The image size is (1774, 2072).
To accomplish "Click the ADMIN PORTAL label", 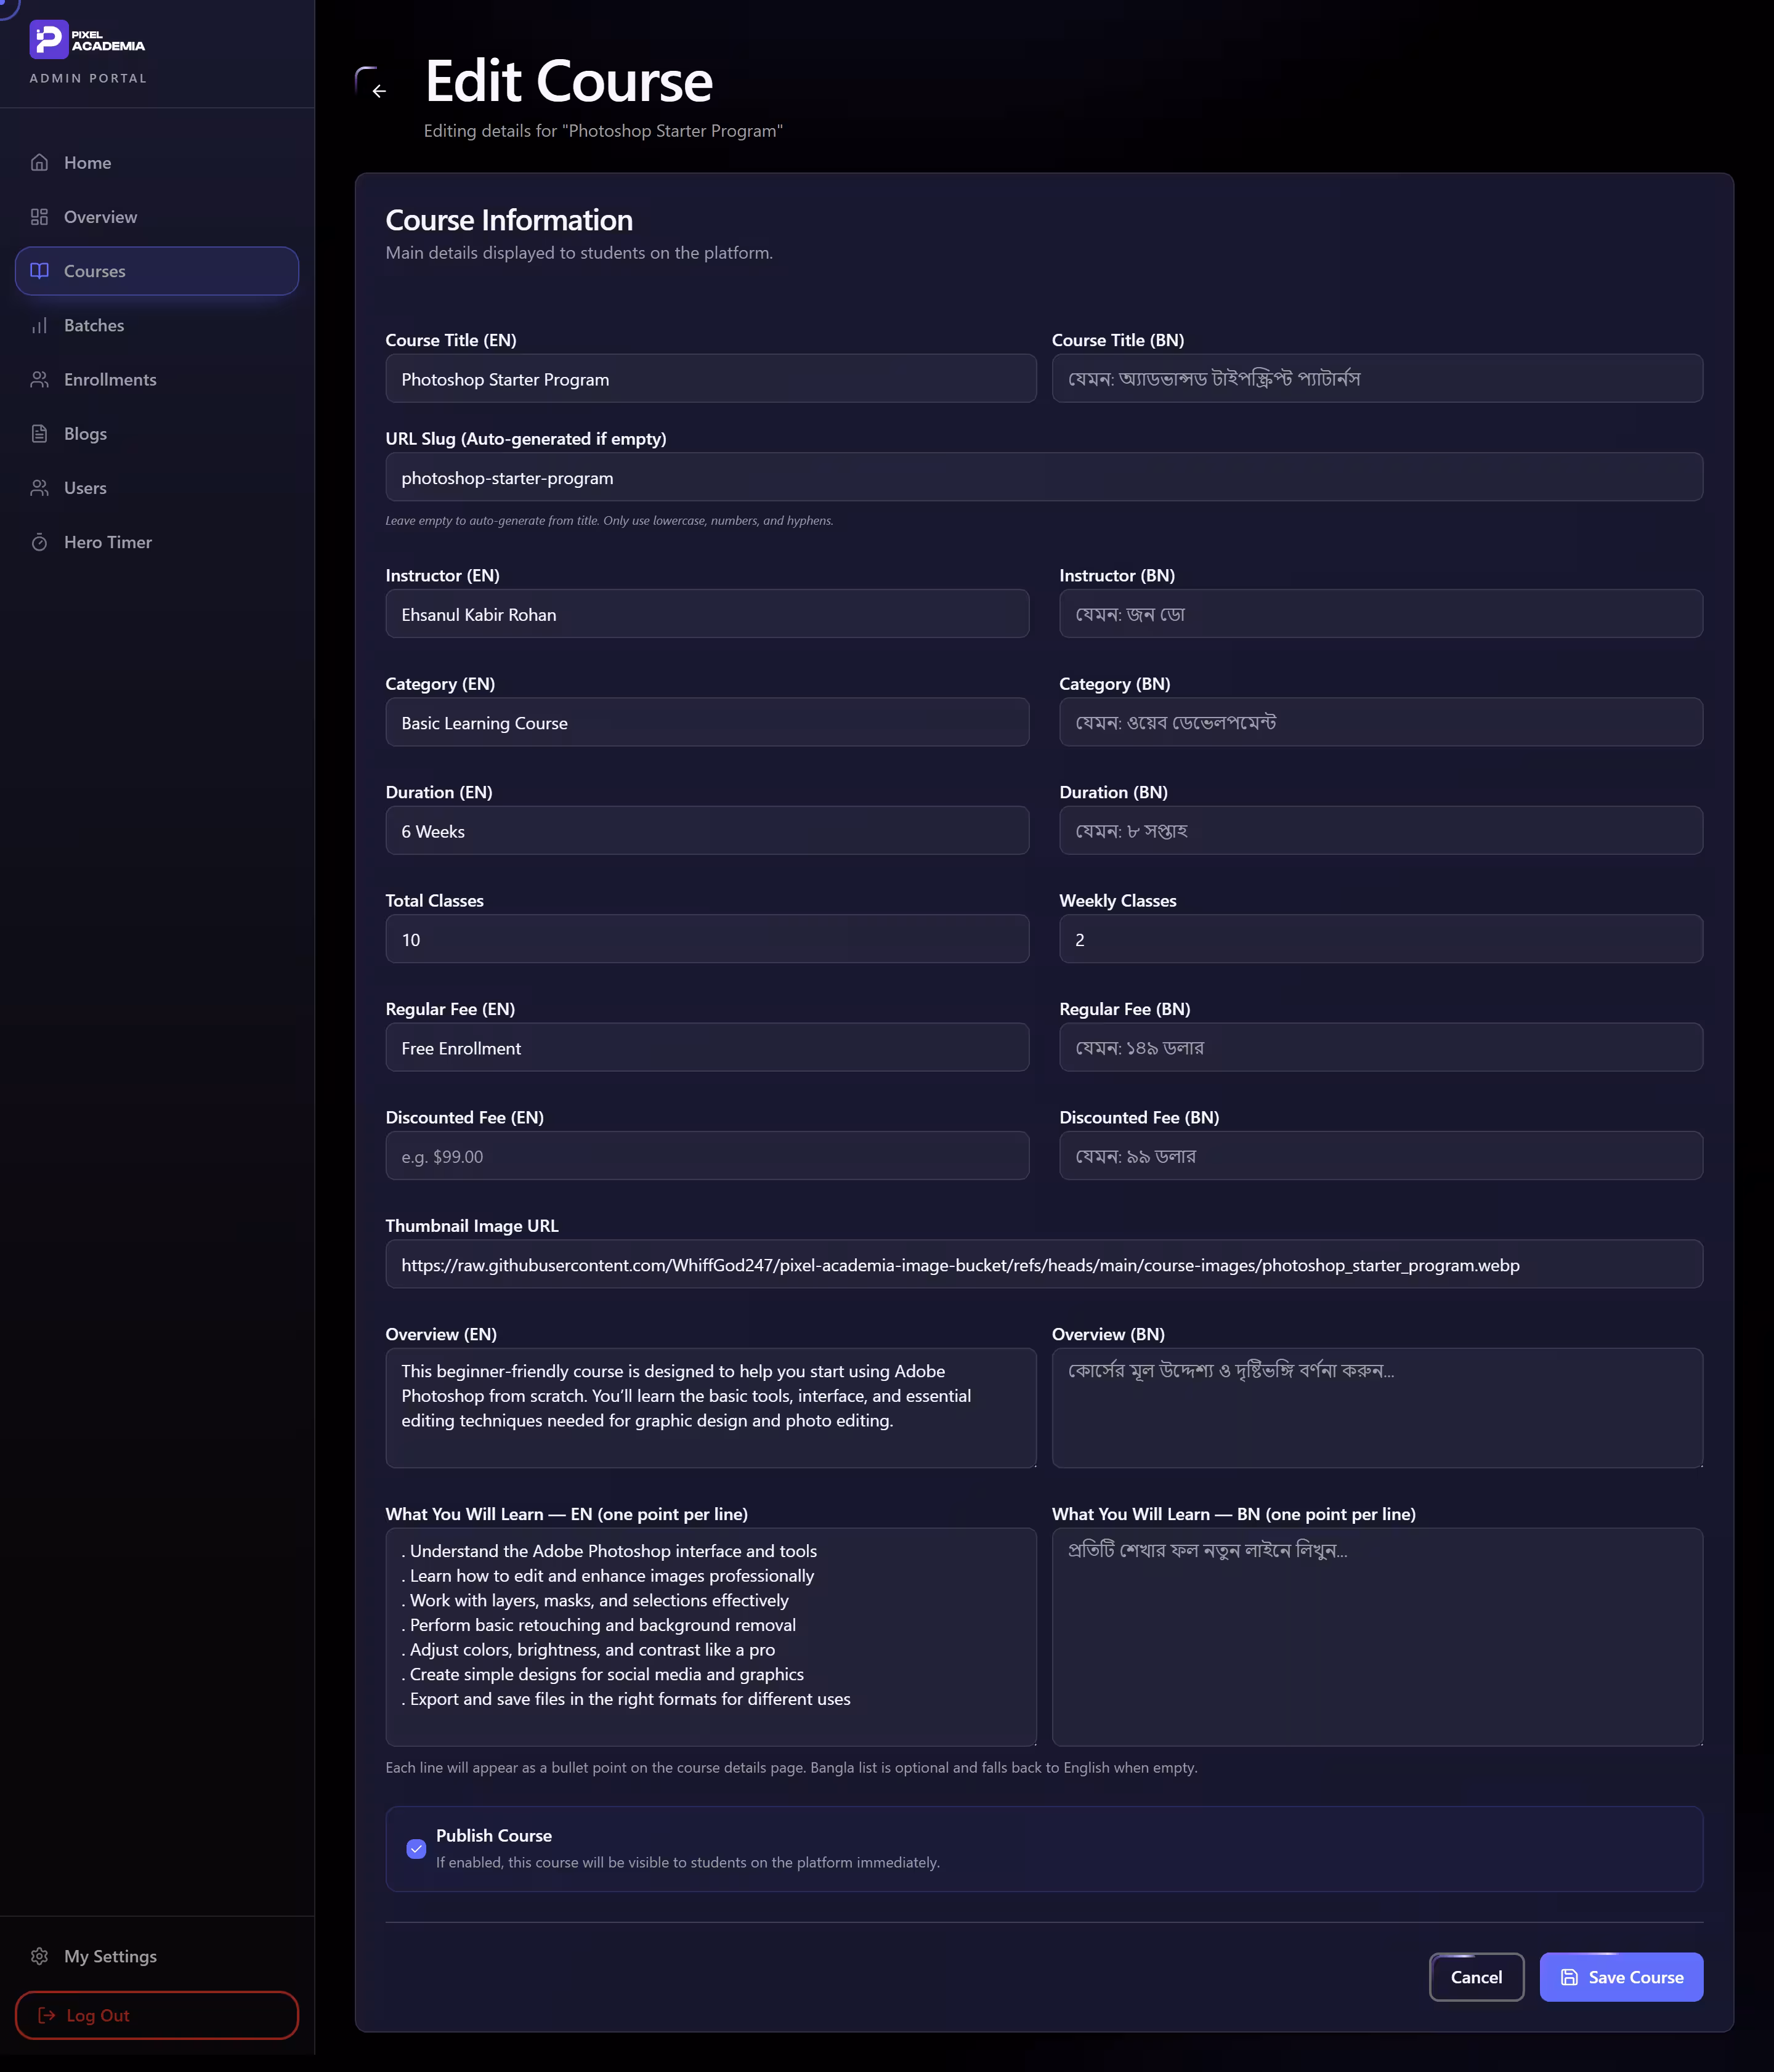I will pos(88,78).
